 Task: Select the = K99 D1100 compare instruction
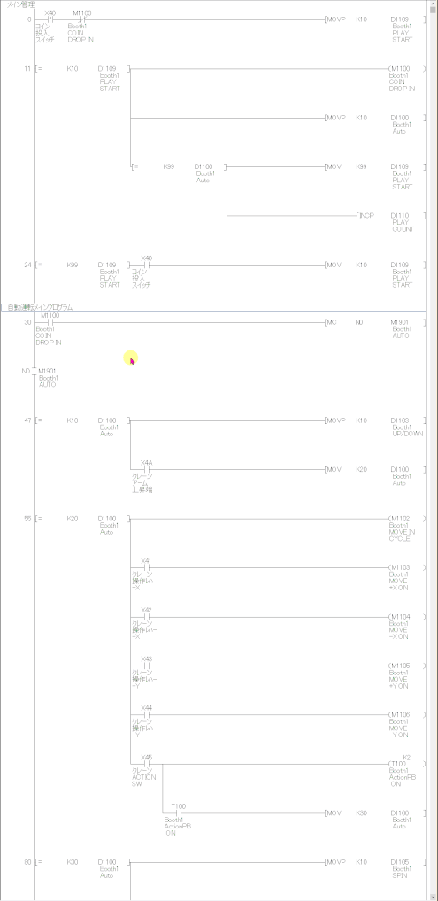click(x=180, y=166)
